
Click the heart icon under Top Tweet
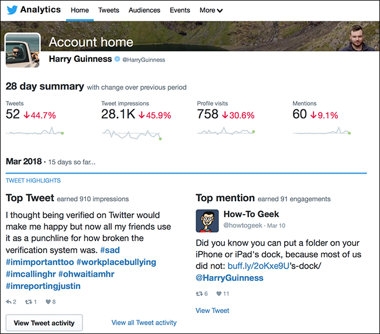click(48, 302)
